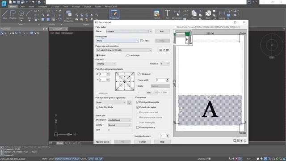286x161 pixels.
Task: Select the Arc drawing tool
Action: (x=29, y=15)
